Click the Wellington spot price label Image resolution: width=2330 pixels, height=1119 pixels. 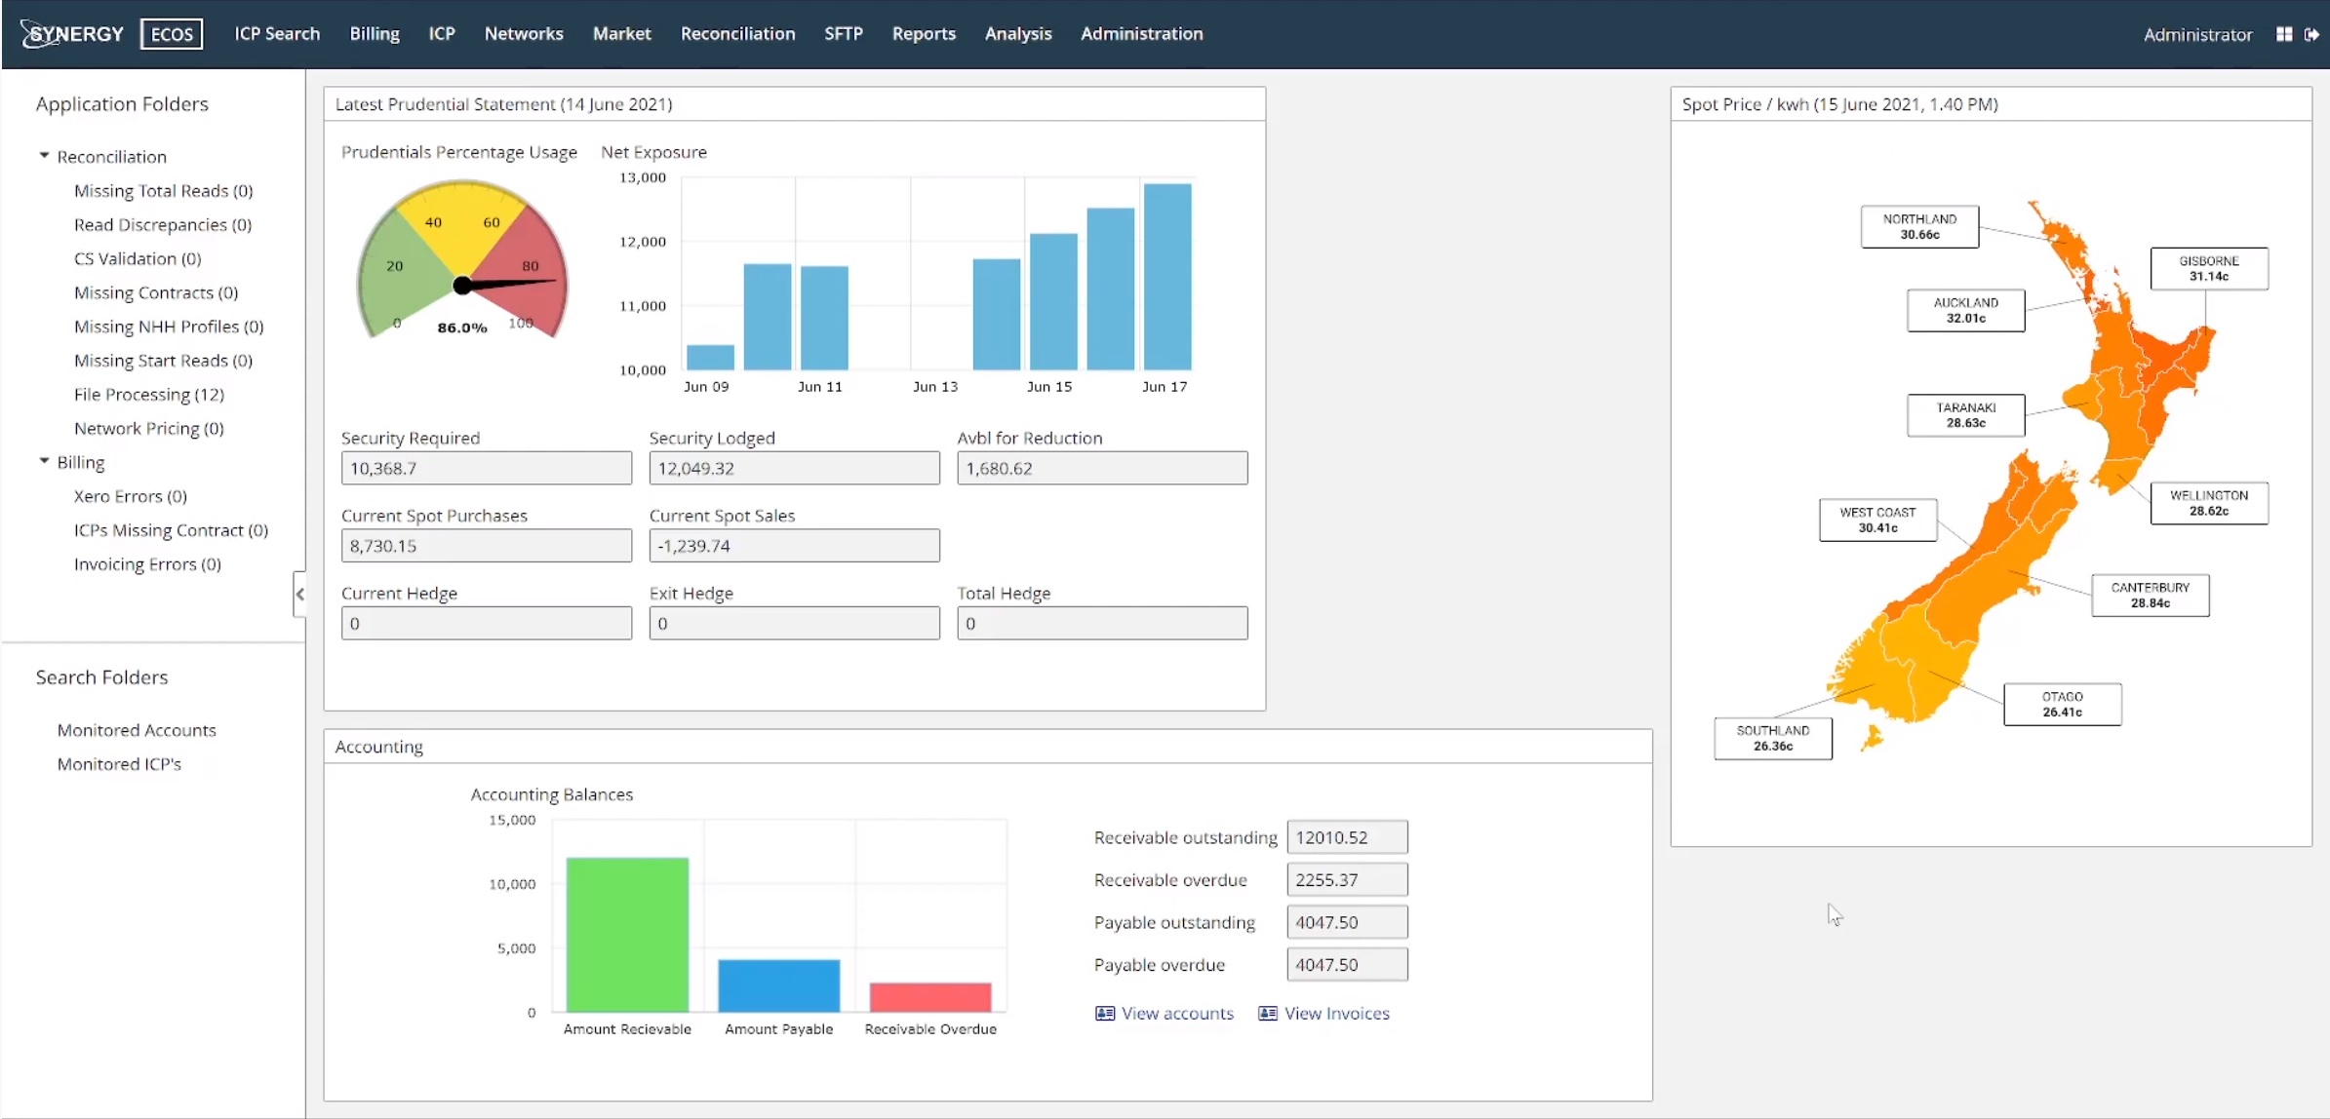coord(2208,503)
